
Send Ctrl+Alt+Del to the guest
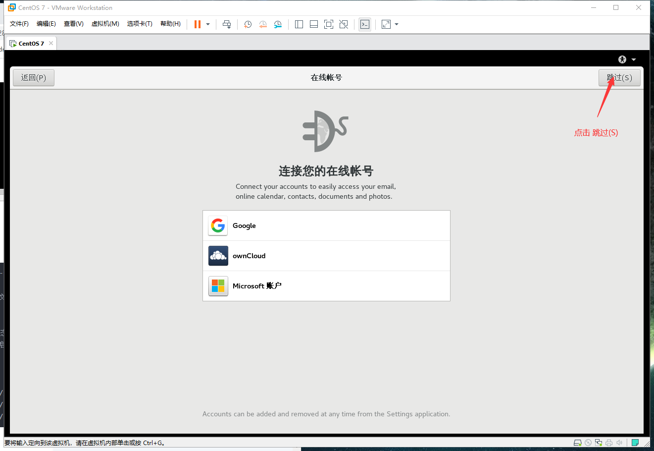point(226,24)
